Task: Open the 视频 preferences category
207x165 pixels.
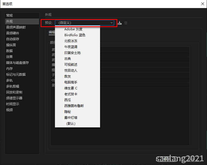Action: pos(22,110)
